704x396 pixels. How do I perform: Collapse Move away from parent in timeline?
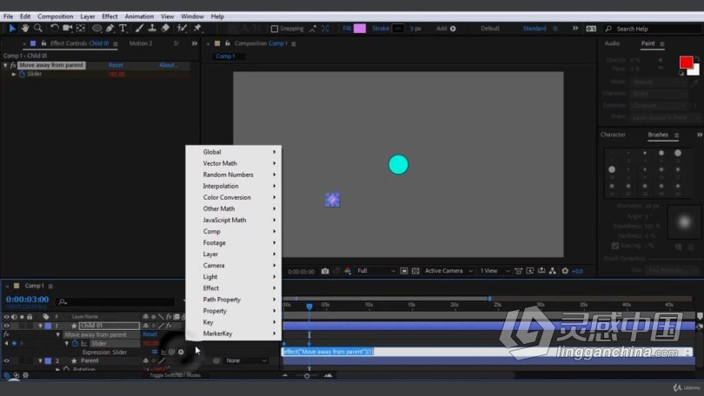[x=58, y=334]
